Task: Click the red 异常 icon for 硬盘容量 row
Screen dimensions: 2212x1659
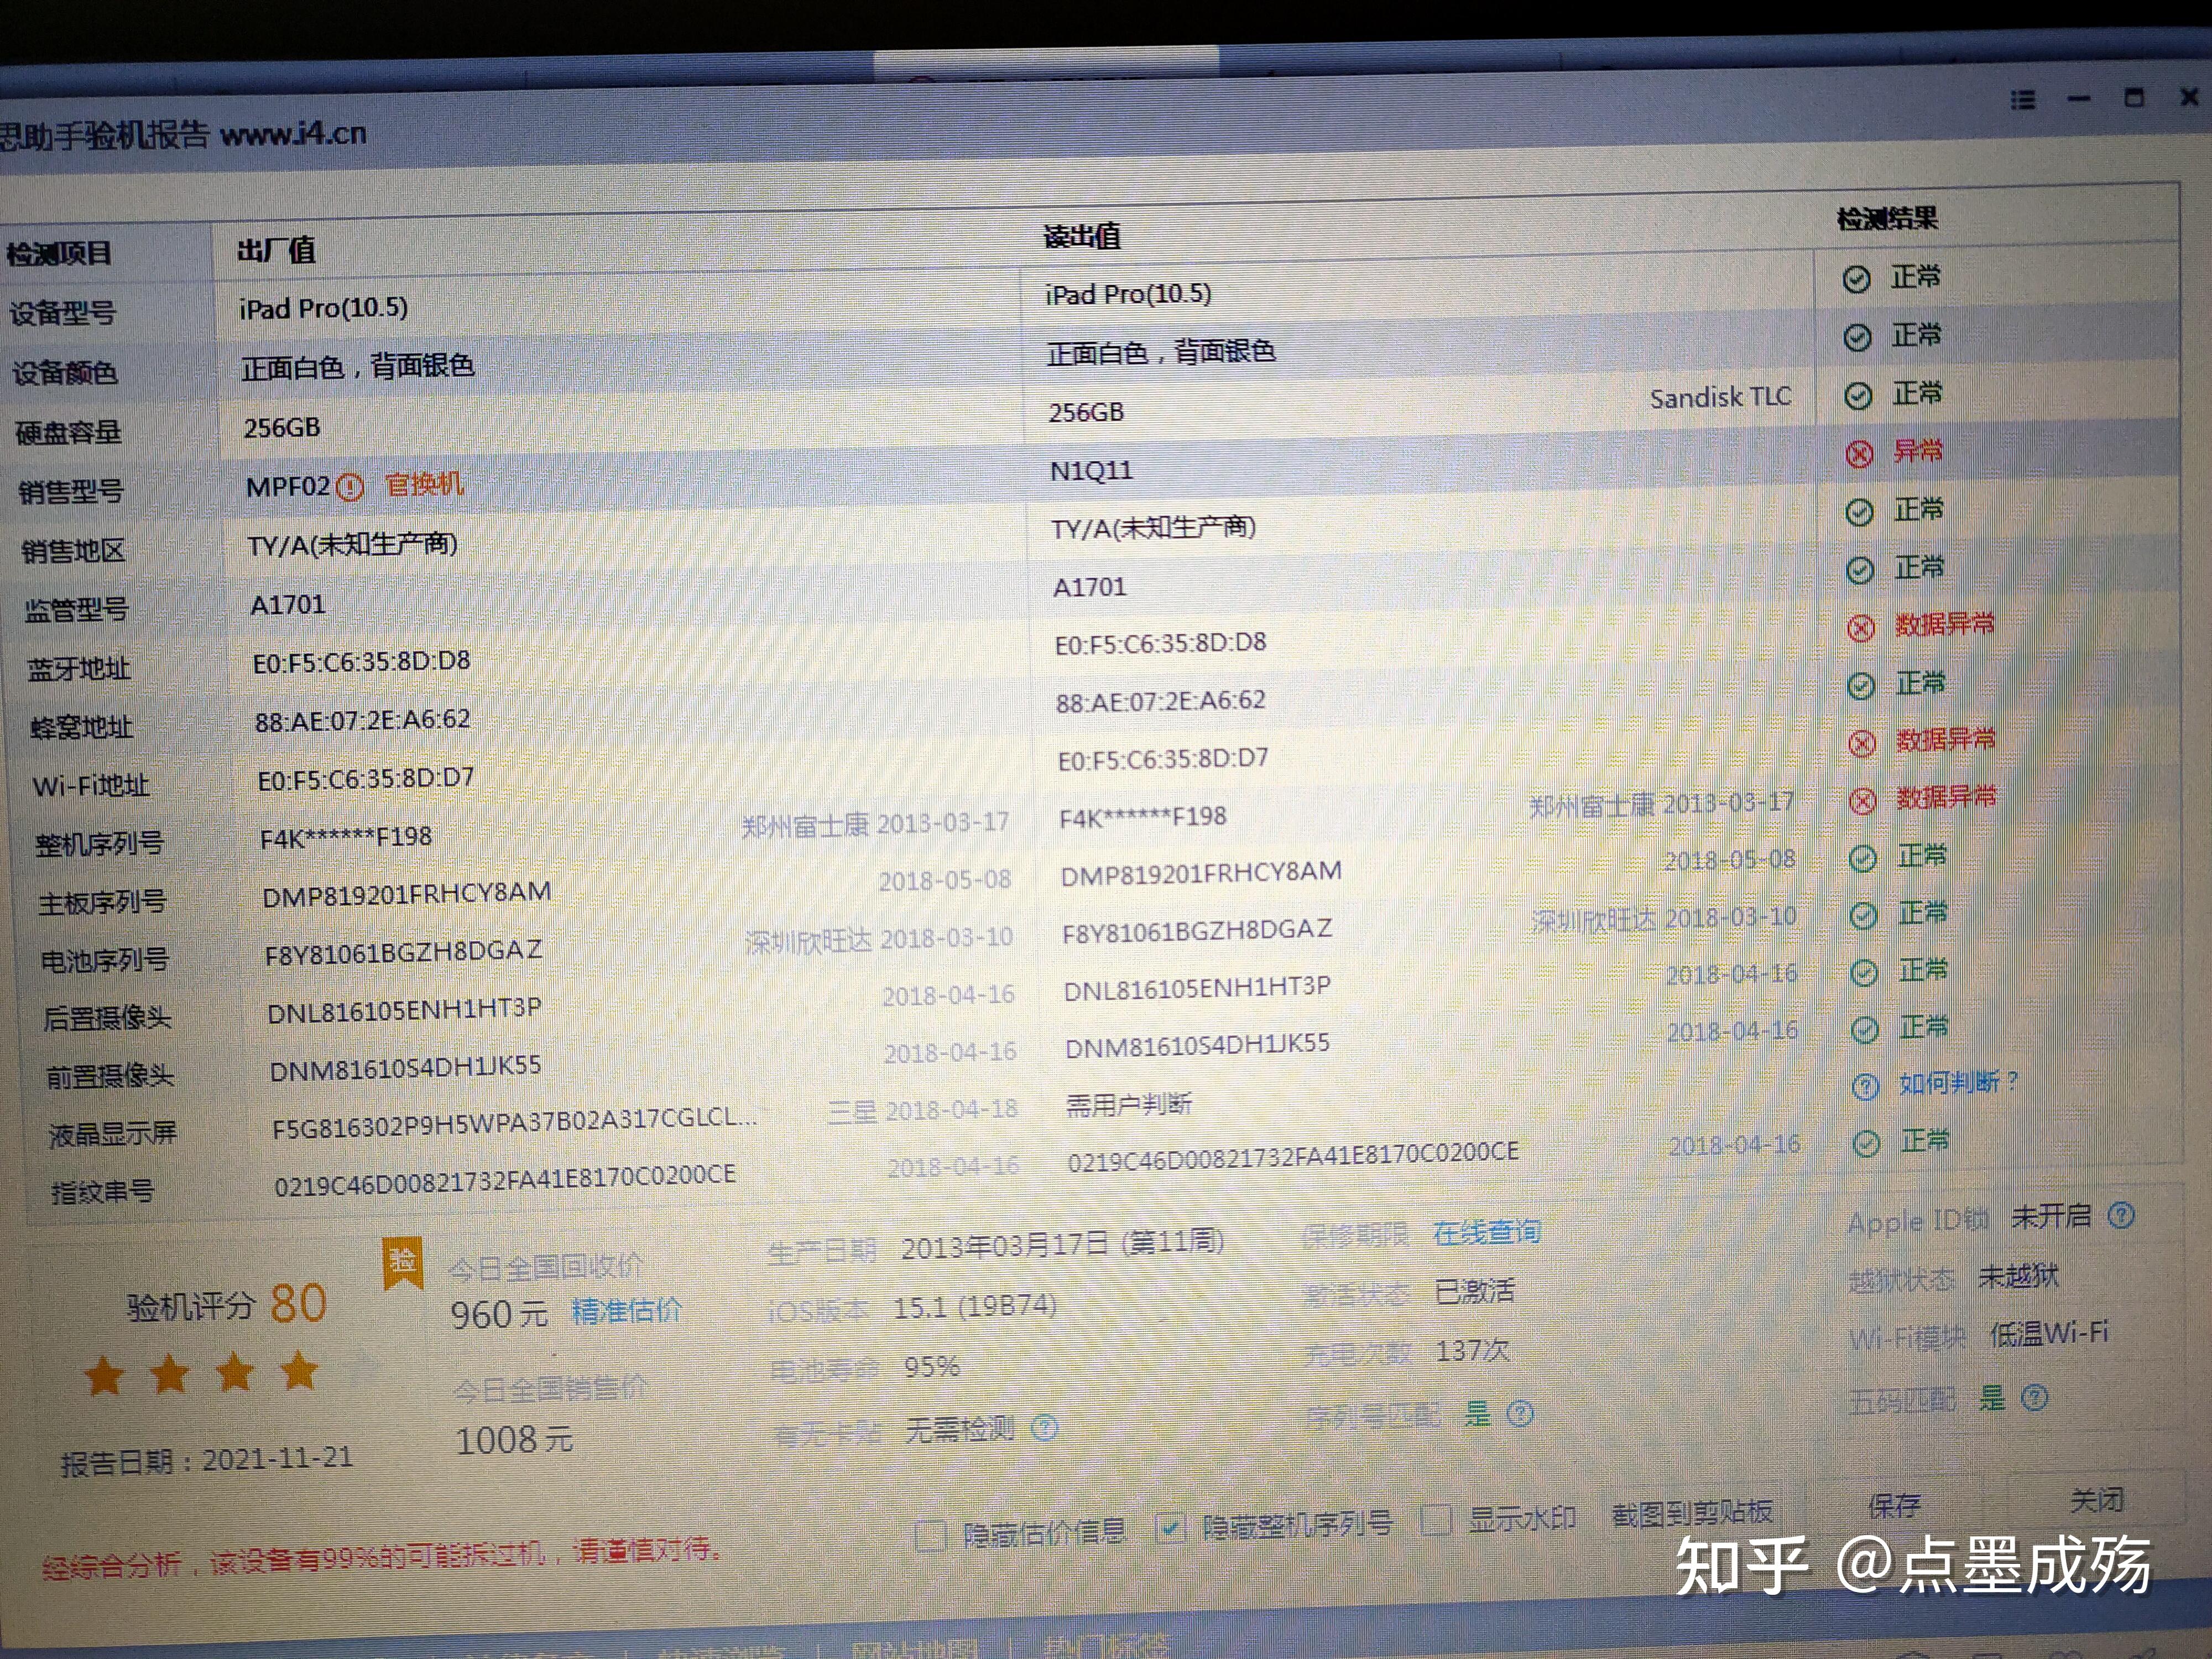Action: pyautogui.click(x=1861, y=454)
